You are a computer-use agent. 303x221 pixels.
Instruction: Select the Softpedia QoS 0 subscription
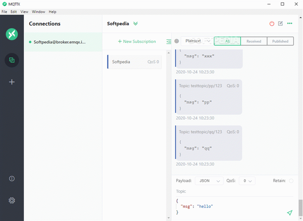click(x=134, y=62)
